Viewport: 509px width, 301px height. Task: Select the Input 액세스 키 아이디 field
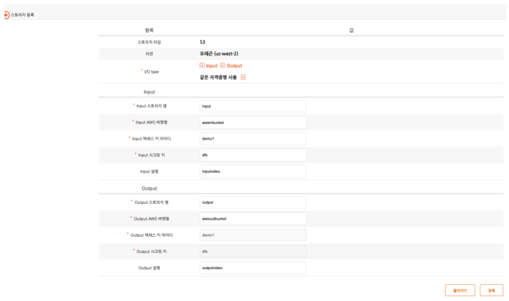pos(253,139)
